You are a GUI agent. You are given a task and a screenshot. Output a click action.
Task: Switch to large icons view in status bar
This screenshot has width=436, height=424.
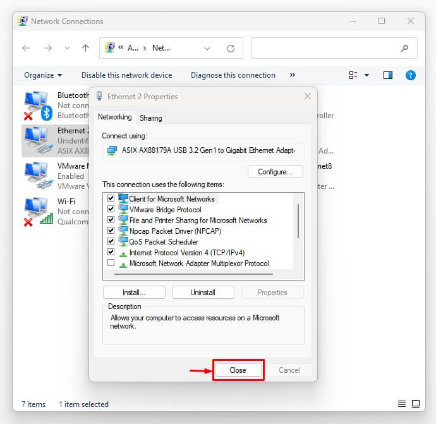pyautogui.click(x=416, y=404)
